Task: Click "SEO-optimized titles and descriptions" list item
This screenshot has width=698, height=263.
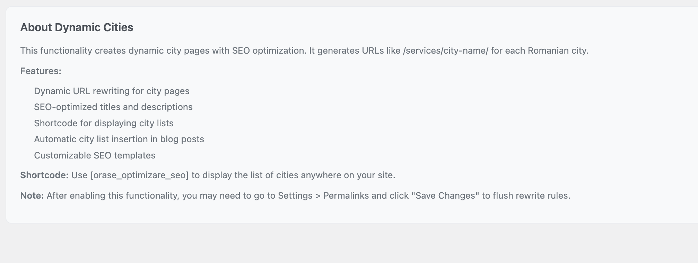Action: 113,107
